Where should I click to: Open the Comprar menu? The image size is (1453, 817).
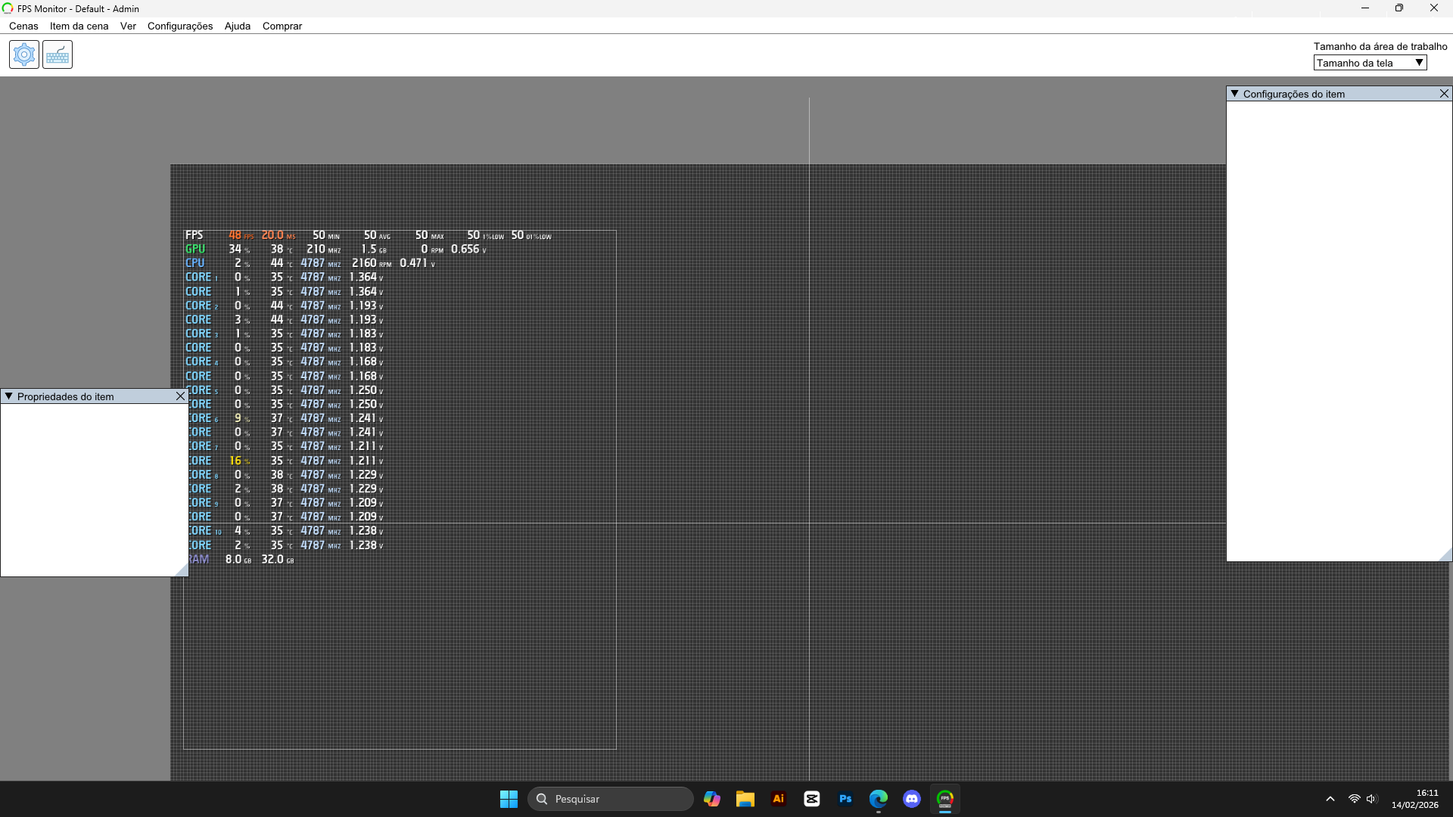(x=282, y=26)
